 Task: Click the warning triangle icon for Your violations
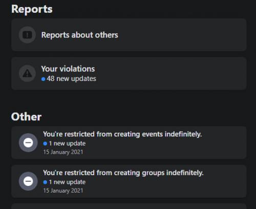pos(27,73)
